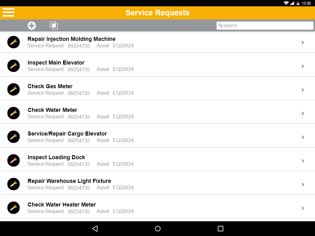Tap the add new service request icon

pos(32,26)
